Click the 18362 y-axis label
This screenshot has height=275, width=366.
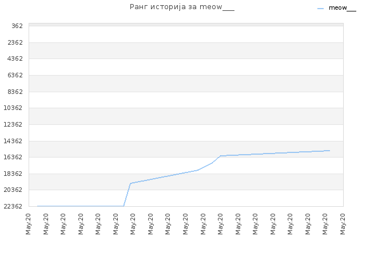[x=13, y=174]
